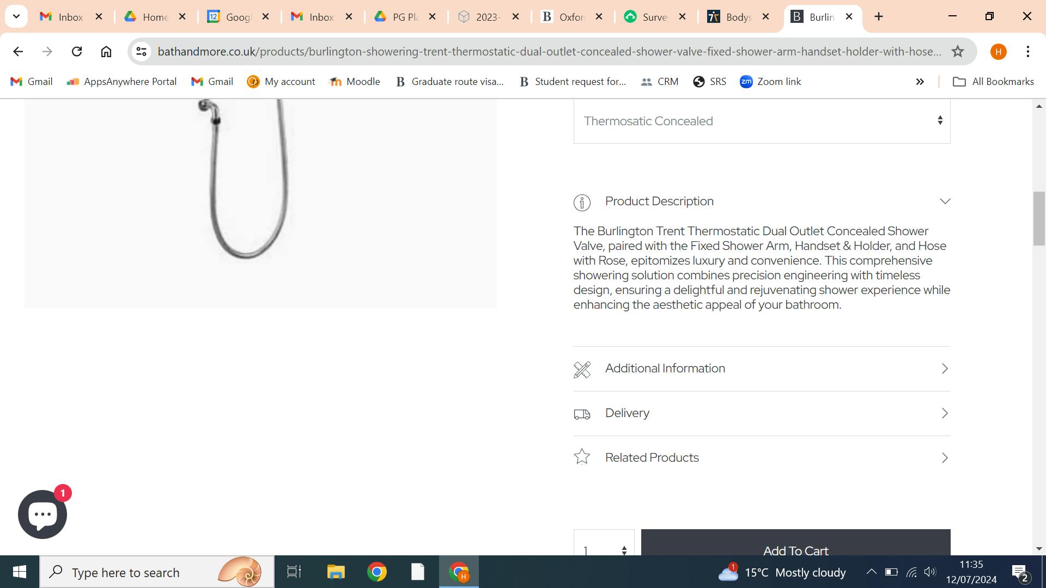Click the site information icon in address bar

142,52
